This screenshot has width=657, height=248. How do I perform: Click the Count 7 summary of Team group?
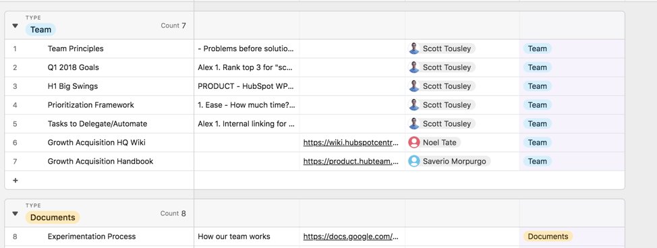(173, 26)
